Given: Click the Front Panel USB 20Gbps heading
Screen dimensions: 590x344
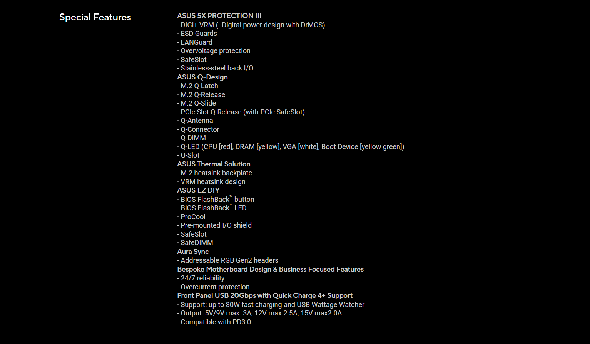Looking at the screenshot, I should coord(265,295).
